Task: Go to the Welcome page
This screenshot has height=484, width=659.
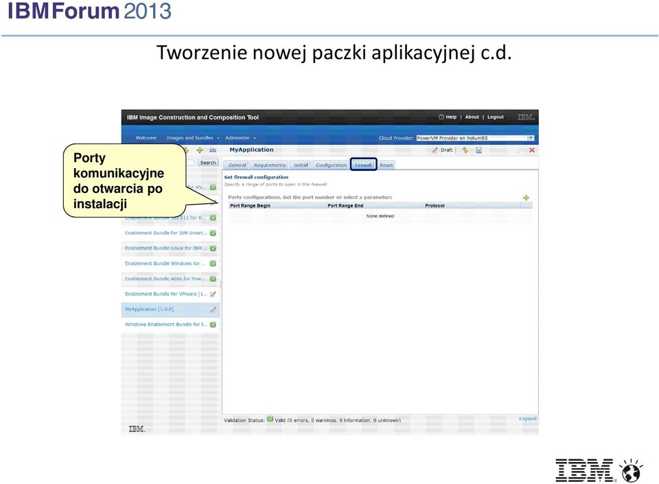Action: tap(146, 138)
